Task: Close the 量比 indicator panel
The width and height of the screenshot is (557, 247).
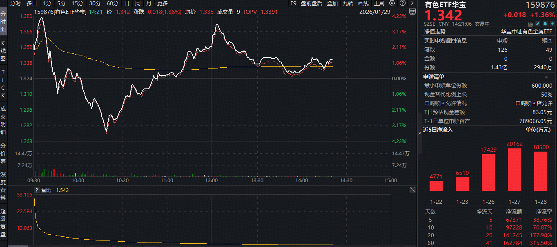Action: pos(412,190)
